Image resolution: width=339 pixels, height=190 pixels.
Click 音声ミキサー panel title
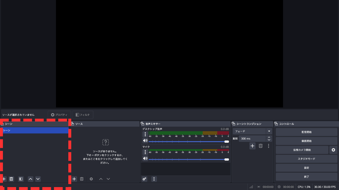coord(153,124)
